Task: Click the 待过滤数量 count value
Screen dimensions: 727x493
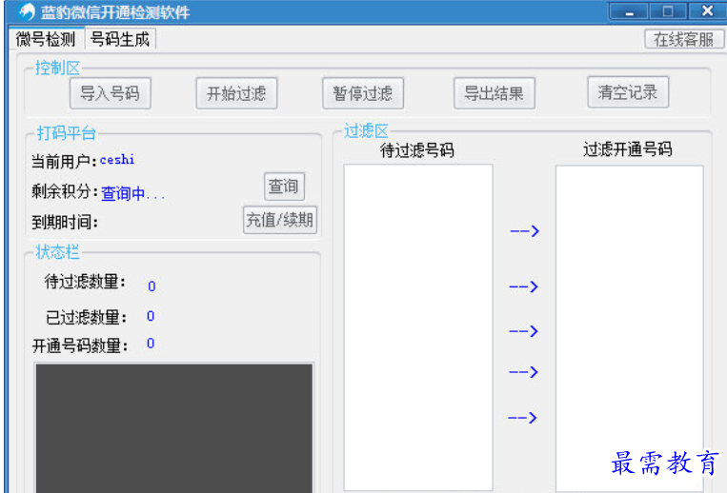Action: (151, 286)
